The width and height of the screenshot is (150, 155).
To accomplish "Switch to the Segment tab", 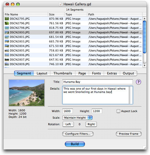I will (x=24, y=73).
